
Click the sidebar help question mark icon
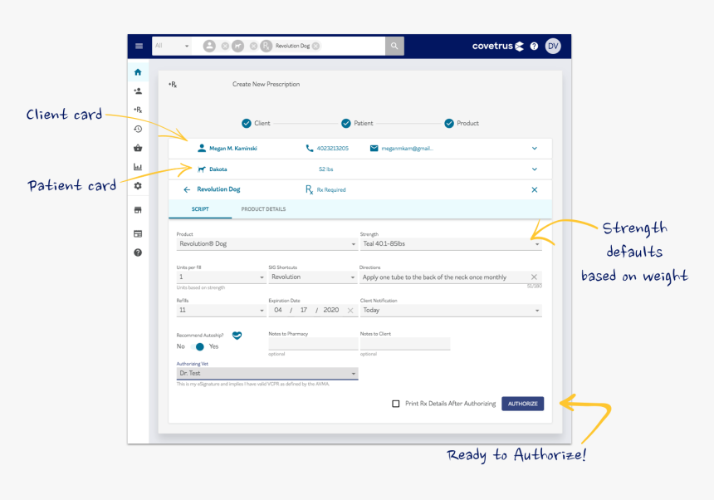(x=138, y=252)
